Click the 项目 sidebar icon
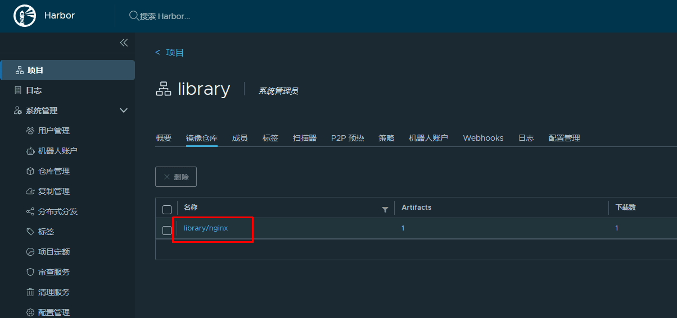 [x=19, y=70]
